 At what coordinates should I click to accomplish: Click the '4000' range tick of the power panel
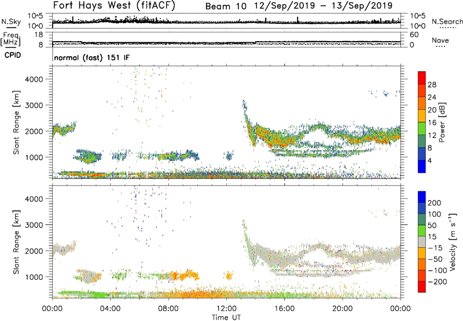tap(34, 79)
